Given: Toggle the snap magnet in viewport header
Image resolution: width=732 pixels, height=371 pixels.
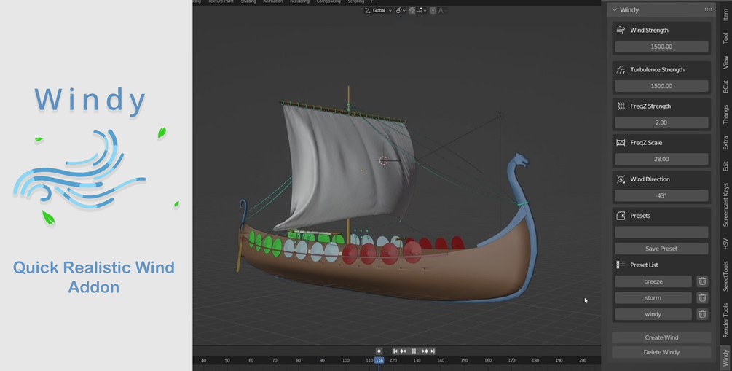Looking at the screenshot, I should (x=412, y=10).
